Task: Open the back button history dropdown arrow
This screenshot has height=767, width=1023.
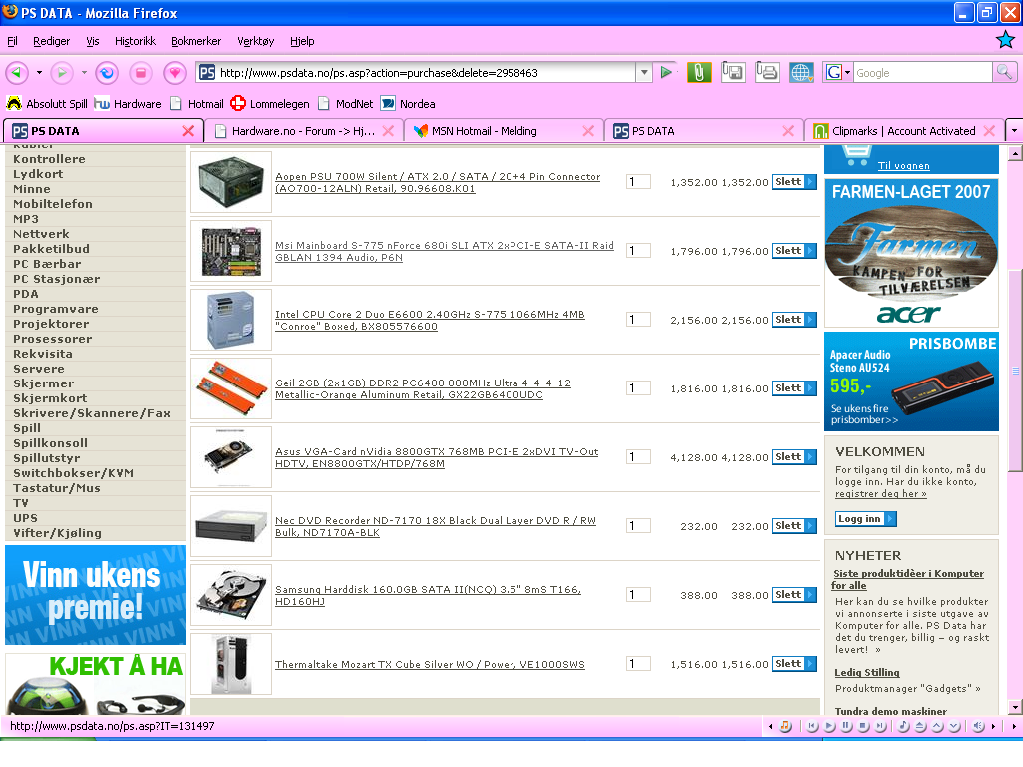Action: (x=39, y=72)
